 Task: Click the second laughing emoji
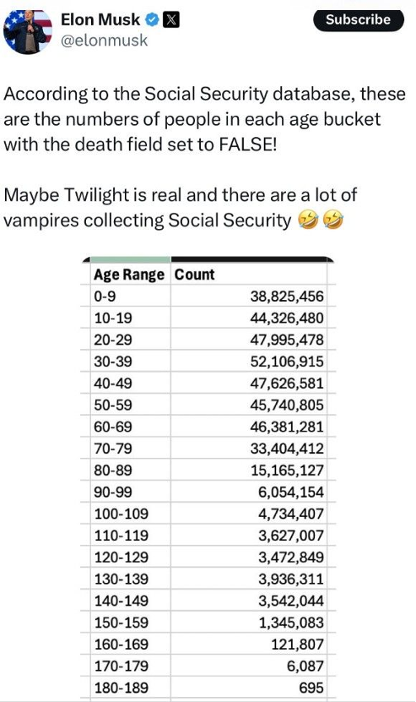pyautogui.click(x=333, y=220)
